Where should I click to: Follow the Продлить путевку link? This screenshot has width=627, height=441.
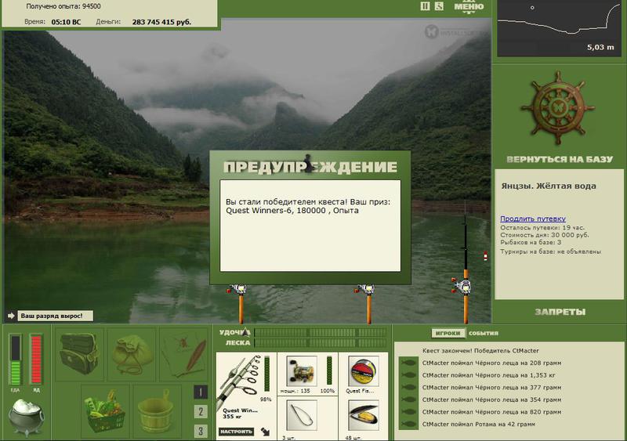(533, 219)
